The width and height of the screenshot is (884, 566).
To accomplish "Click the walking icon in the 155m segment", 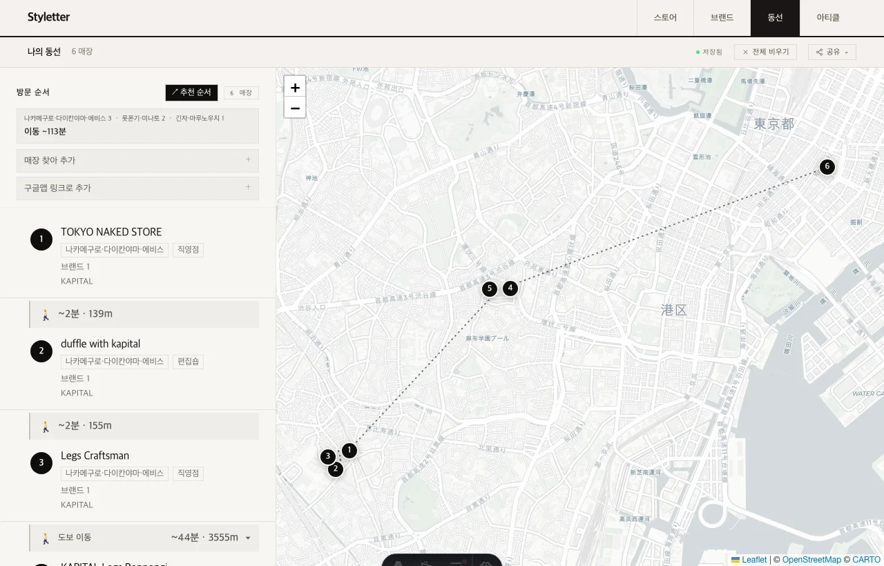I will tap(46, 426).
